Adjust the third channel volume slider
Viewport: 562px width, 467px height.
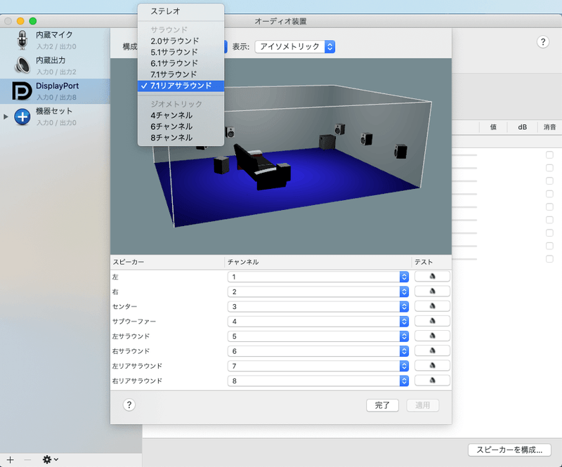pos(464,180)
